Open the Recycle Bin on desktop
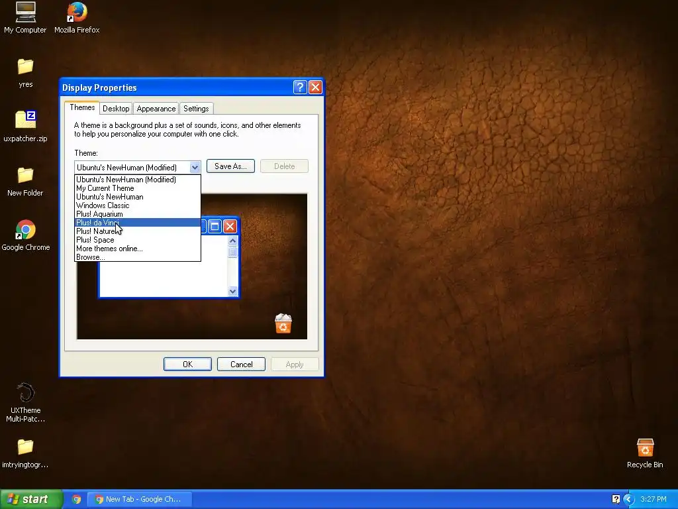678x509 pixels. [x=645, y=453]
